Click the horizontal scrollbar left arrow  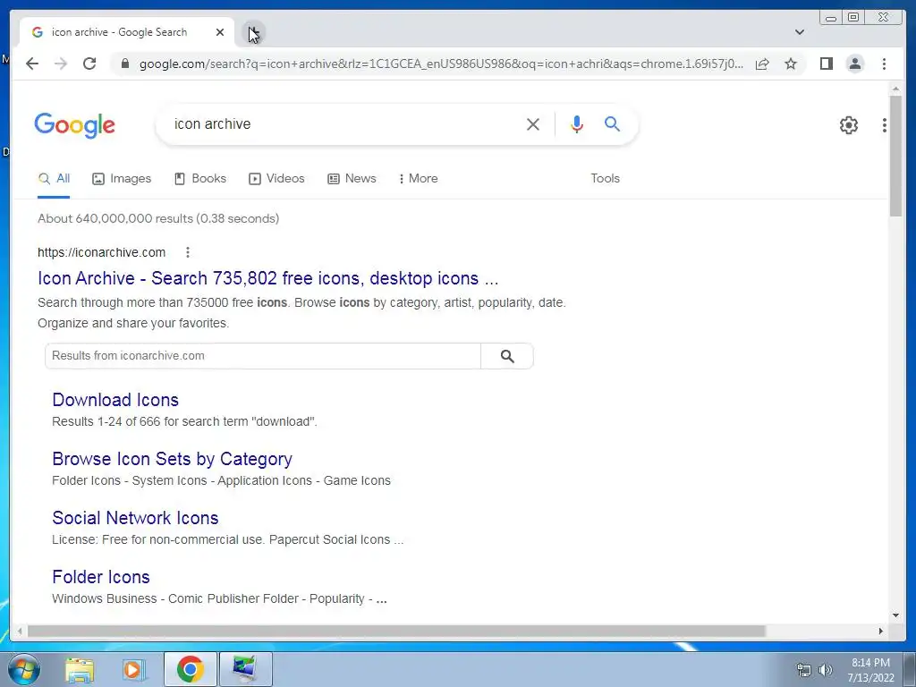pos(21,631)
